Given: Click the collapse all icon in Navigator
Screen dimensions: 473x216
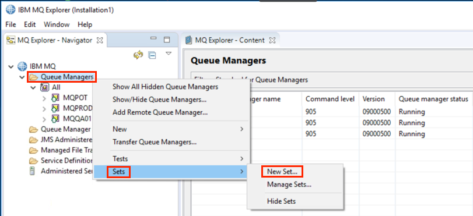Looking at the screenshot, I should tap(152, 55).
